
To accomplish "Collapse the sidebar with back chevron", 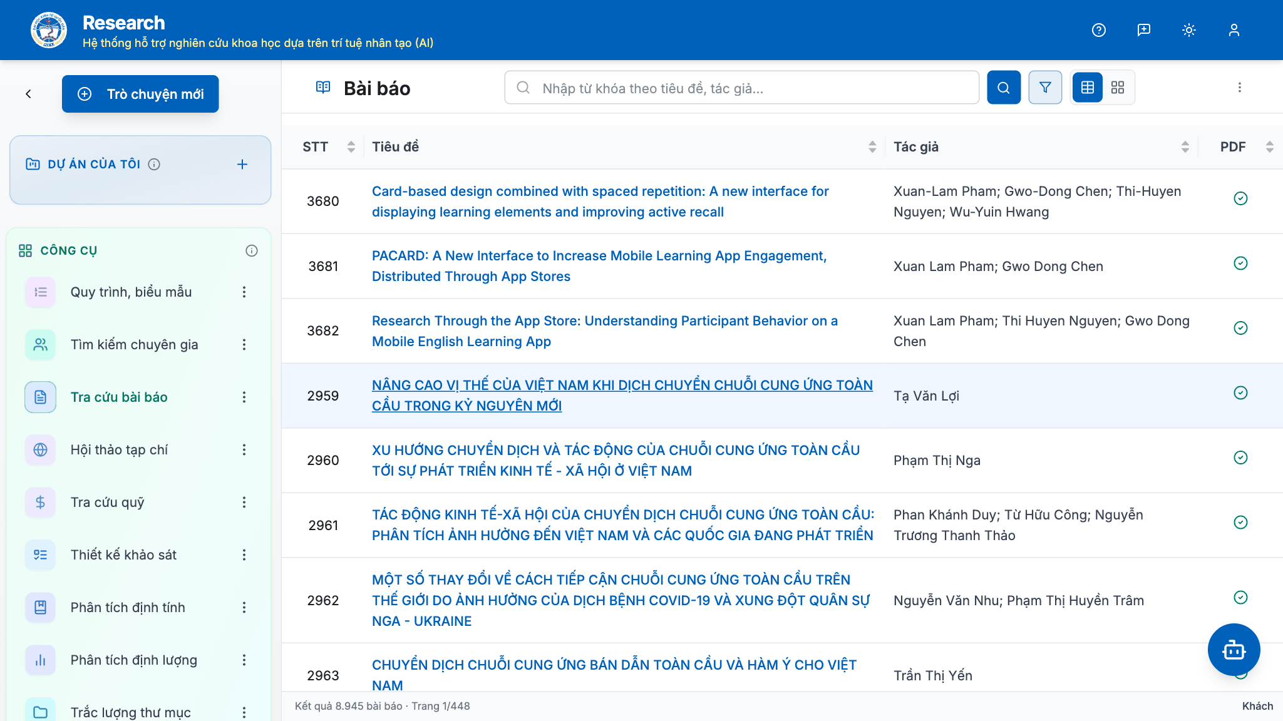I will pyautogui.click(x=28, y=94).
